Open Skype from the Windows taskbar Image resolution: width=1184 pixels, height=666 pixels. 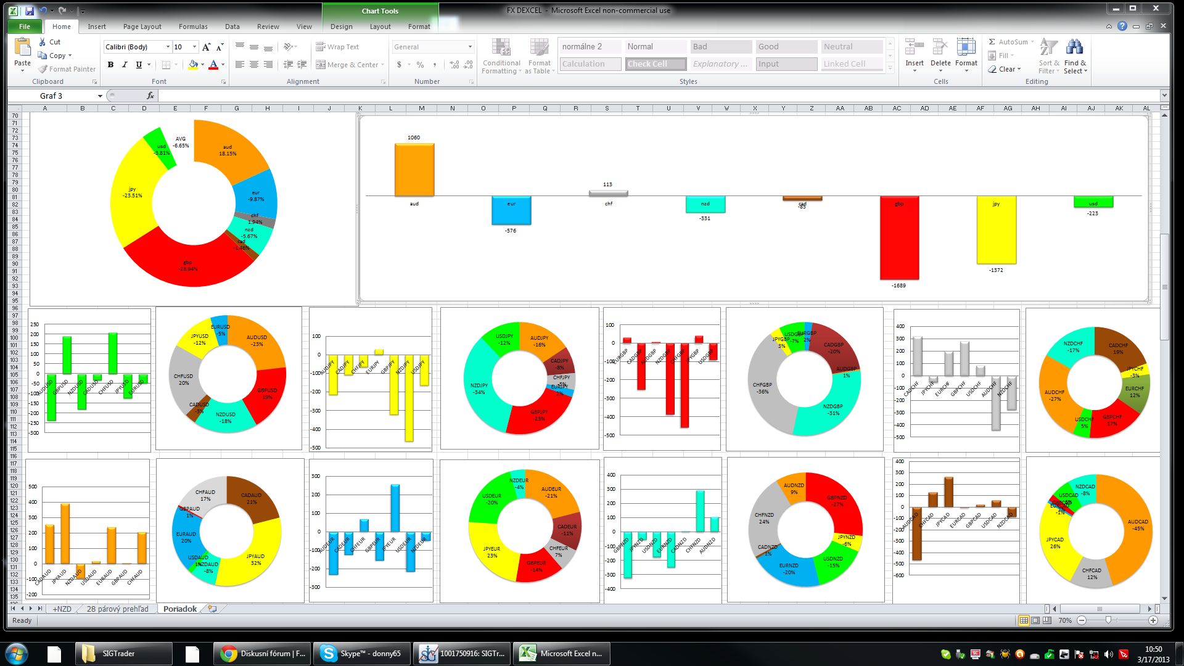coord(362,654)
